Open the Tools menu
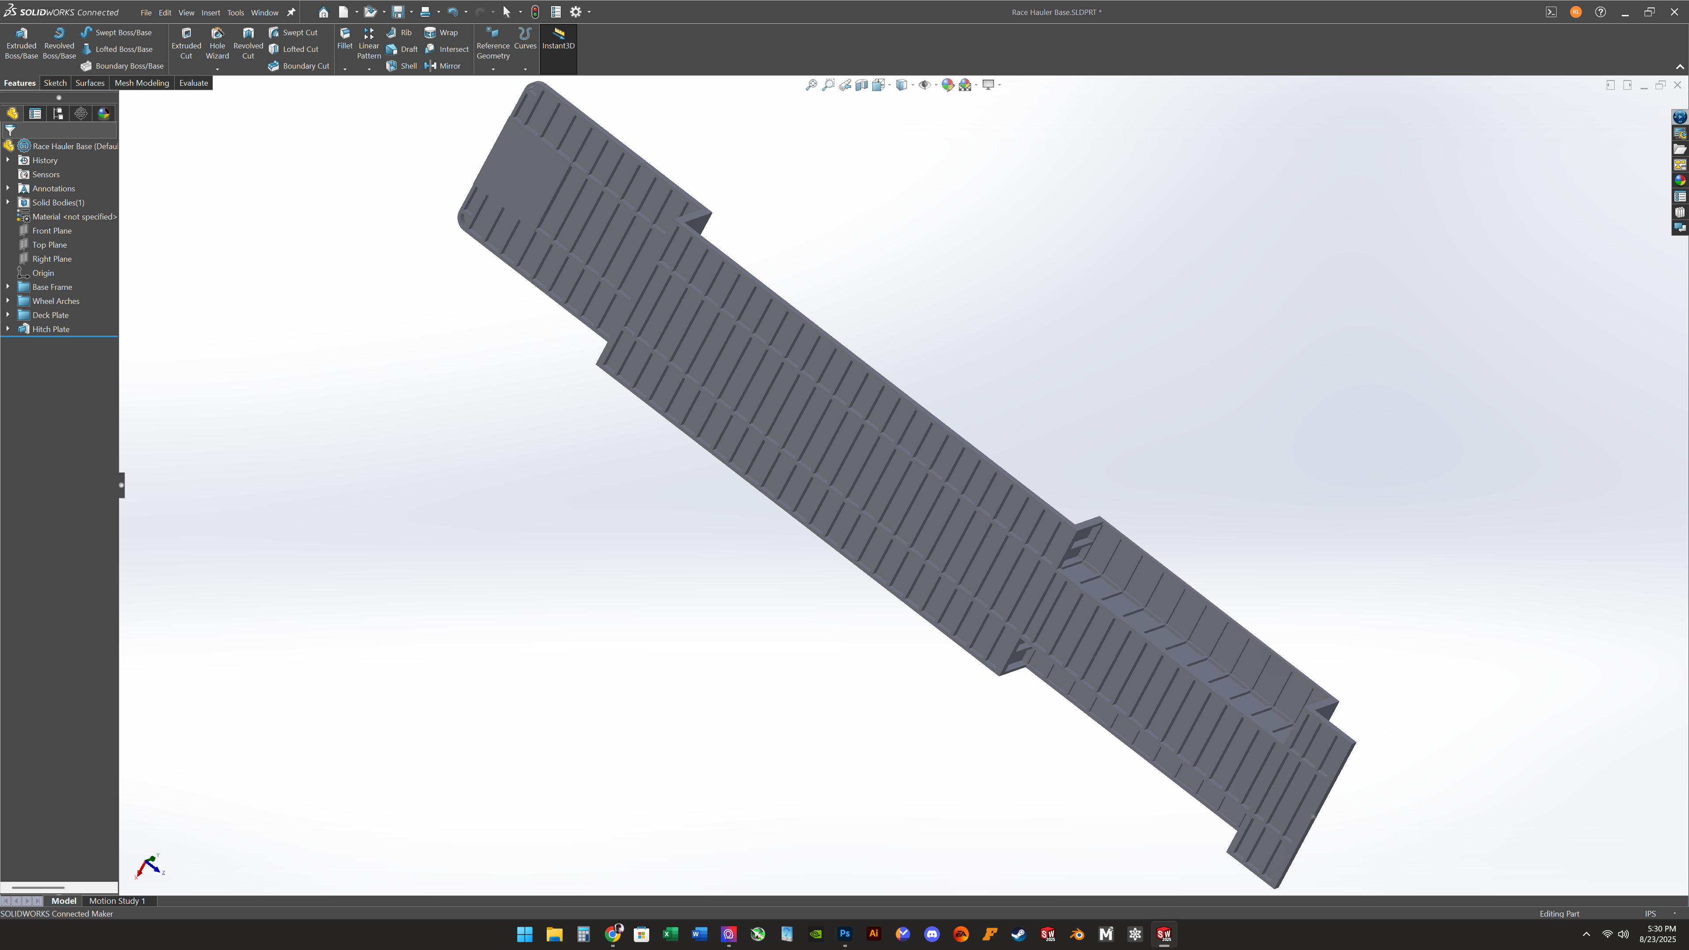 (235, 12)
